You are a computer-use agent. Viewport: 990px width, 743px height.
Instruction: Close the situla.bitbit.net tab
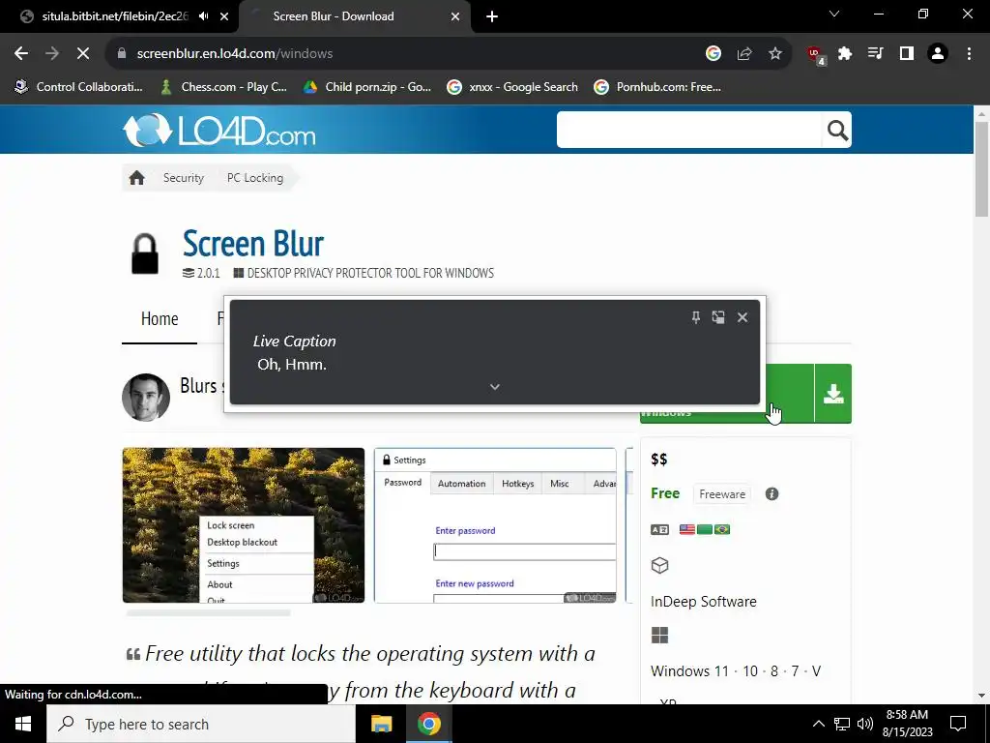pyautogui.click(x=224, y=16)
